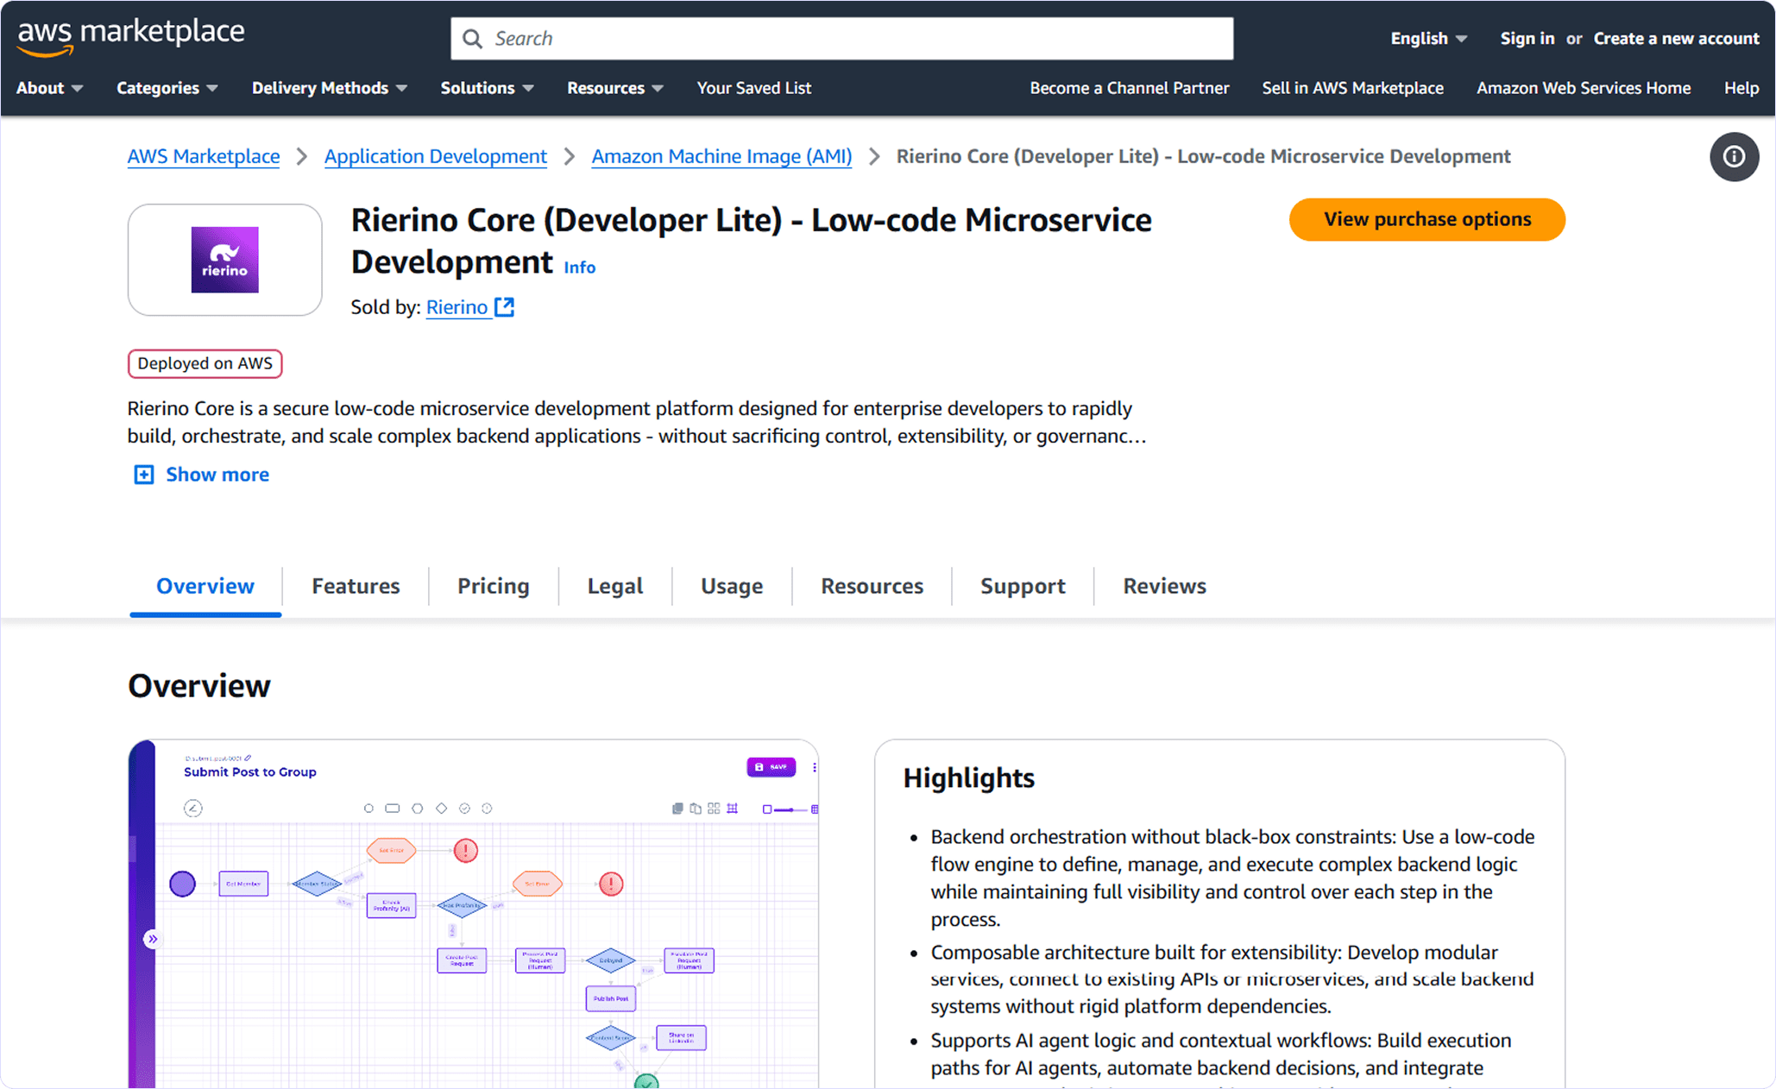Expand the Categories menu

(167, 88)
